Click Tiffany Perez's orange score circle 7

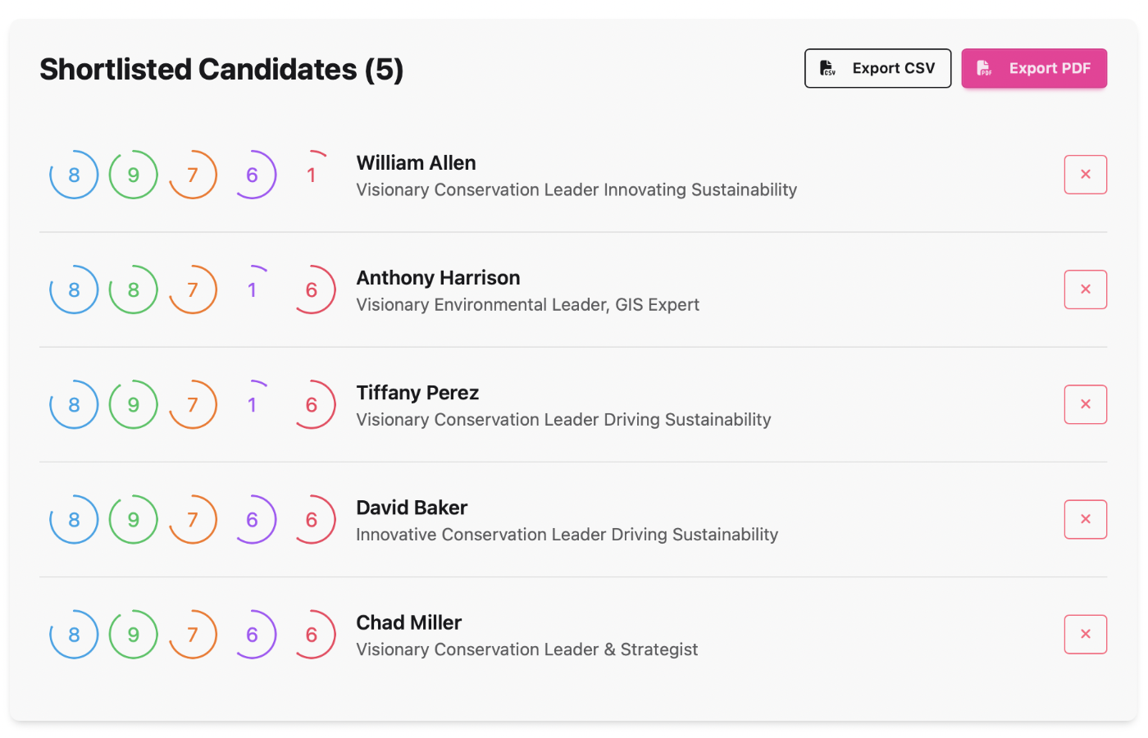coord(193,404)
